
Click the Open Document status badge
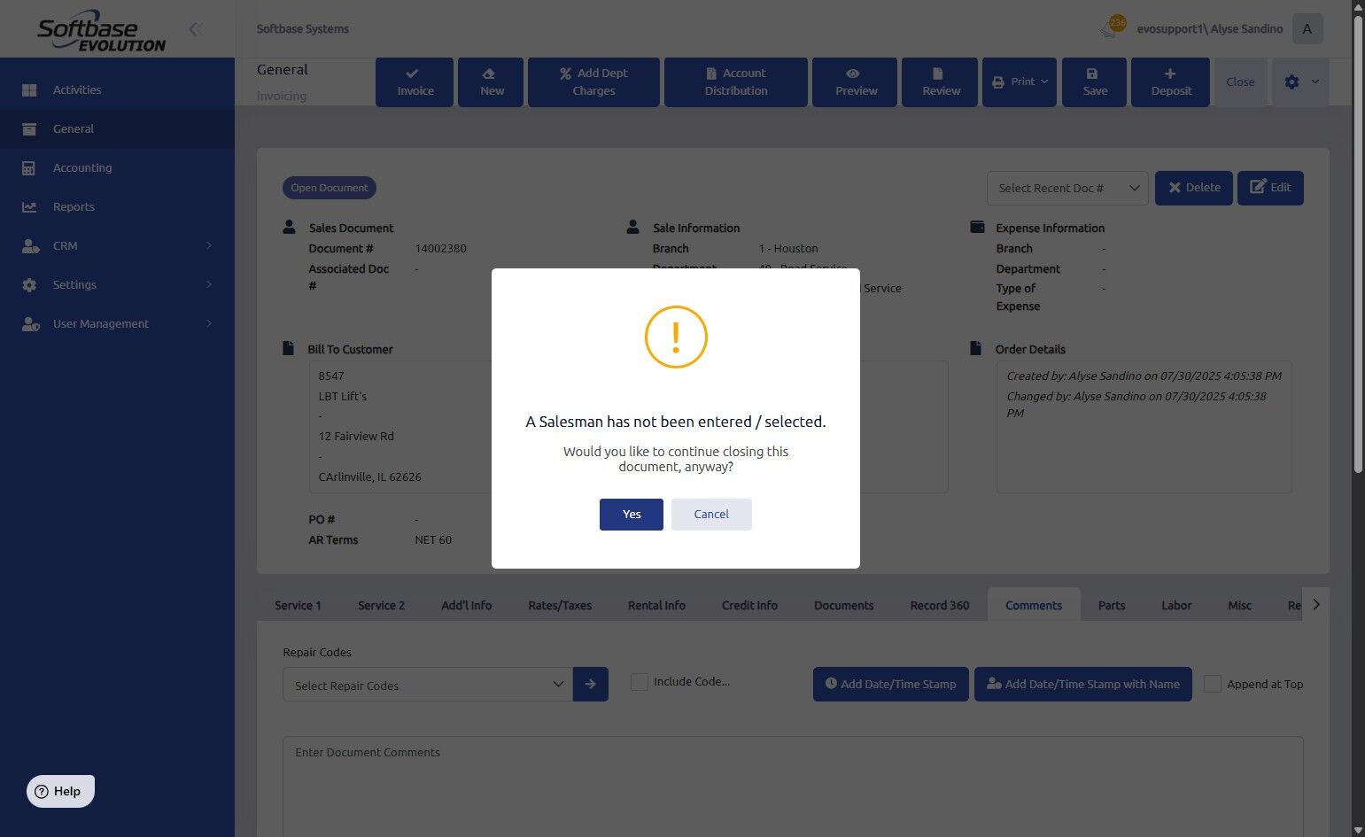pyautogui.click(x=330, y=188)
